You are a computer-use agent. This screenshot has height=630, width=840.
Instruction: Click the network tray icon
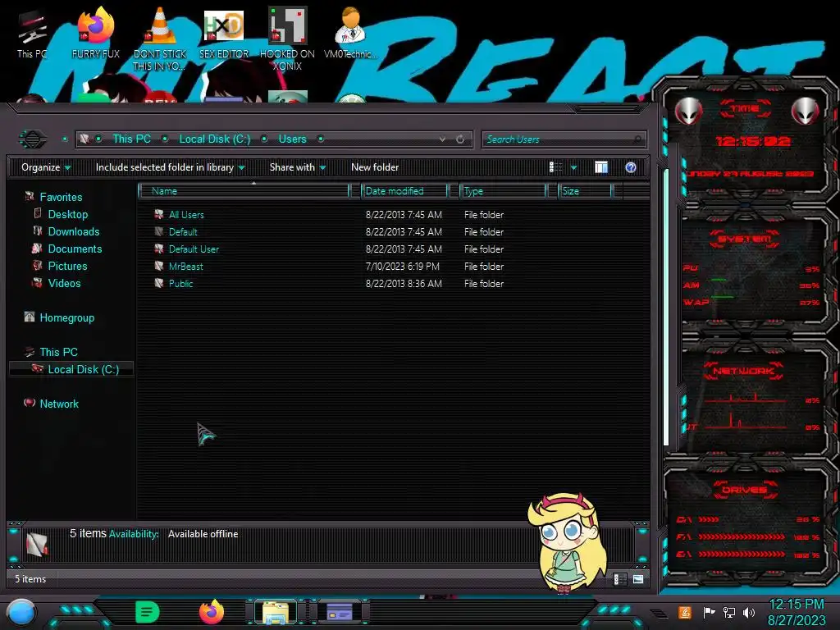[728, 612]
